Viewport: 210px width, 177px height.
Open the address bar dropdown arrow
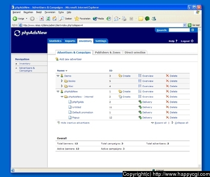click(x=184, y=25)
